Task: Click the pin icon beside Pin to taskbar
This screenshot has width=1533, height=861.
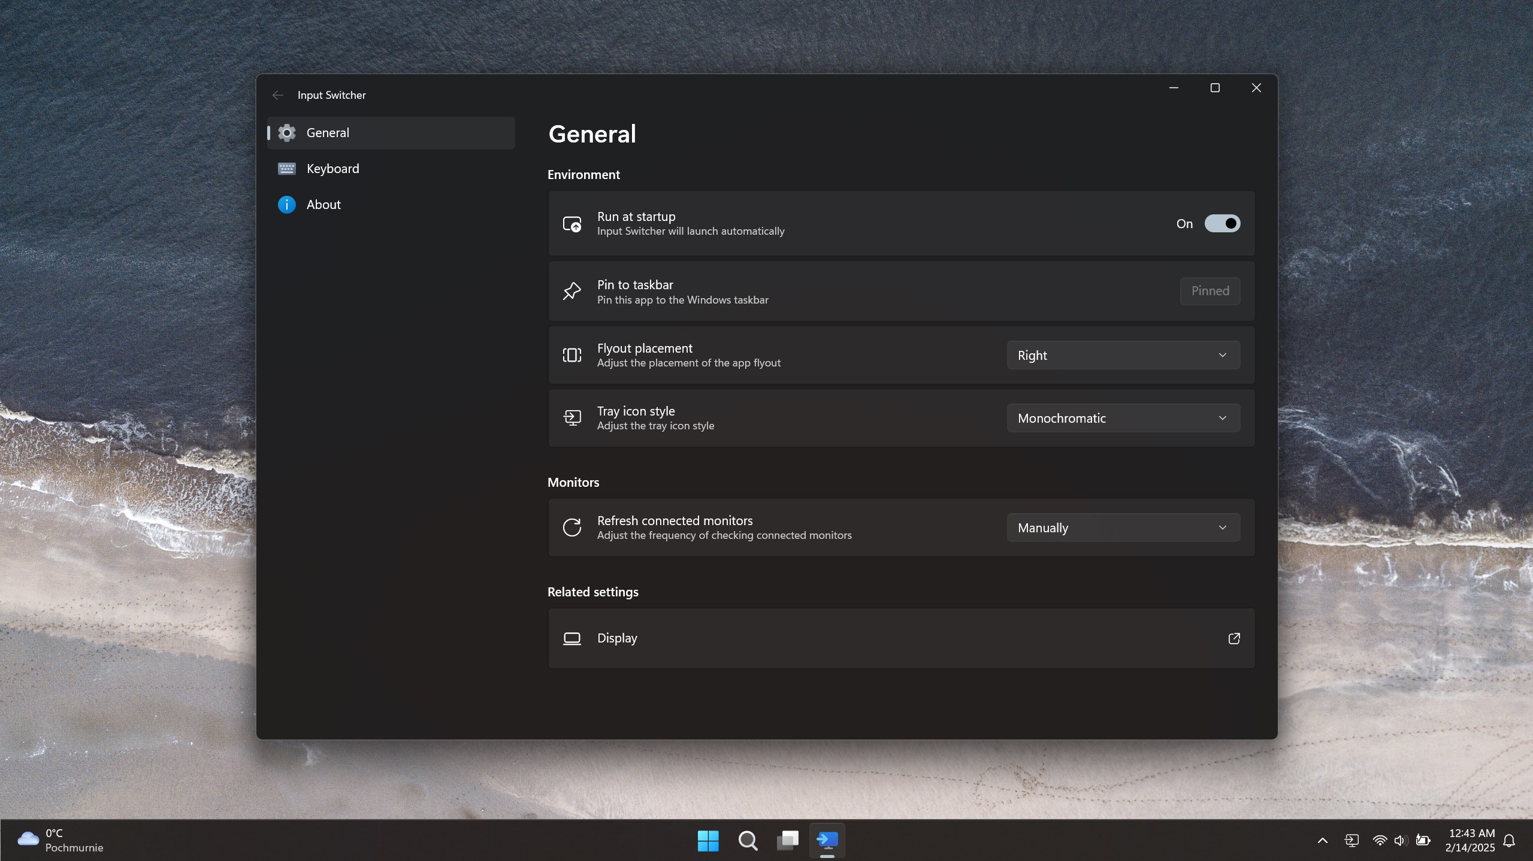Action: pos(572,291)
